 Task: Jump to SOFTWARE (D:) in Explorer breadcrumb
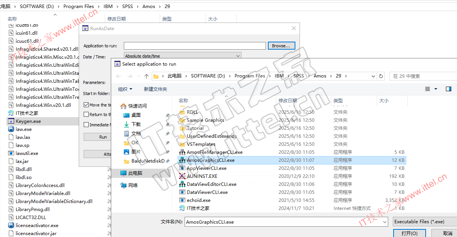click(x=37, y=6)
